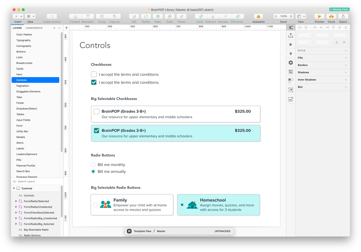Select the Big Selectable Radio text layer
The width and height of the screenshot is (361, 252).
pyautogui.click(x=36, y=230)
